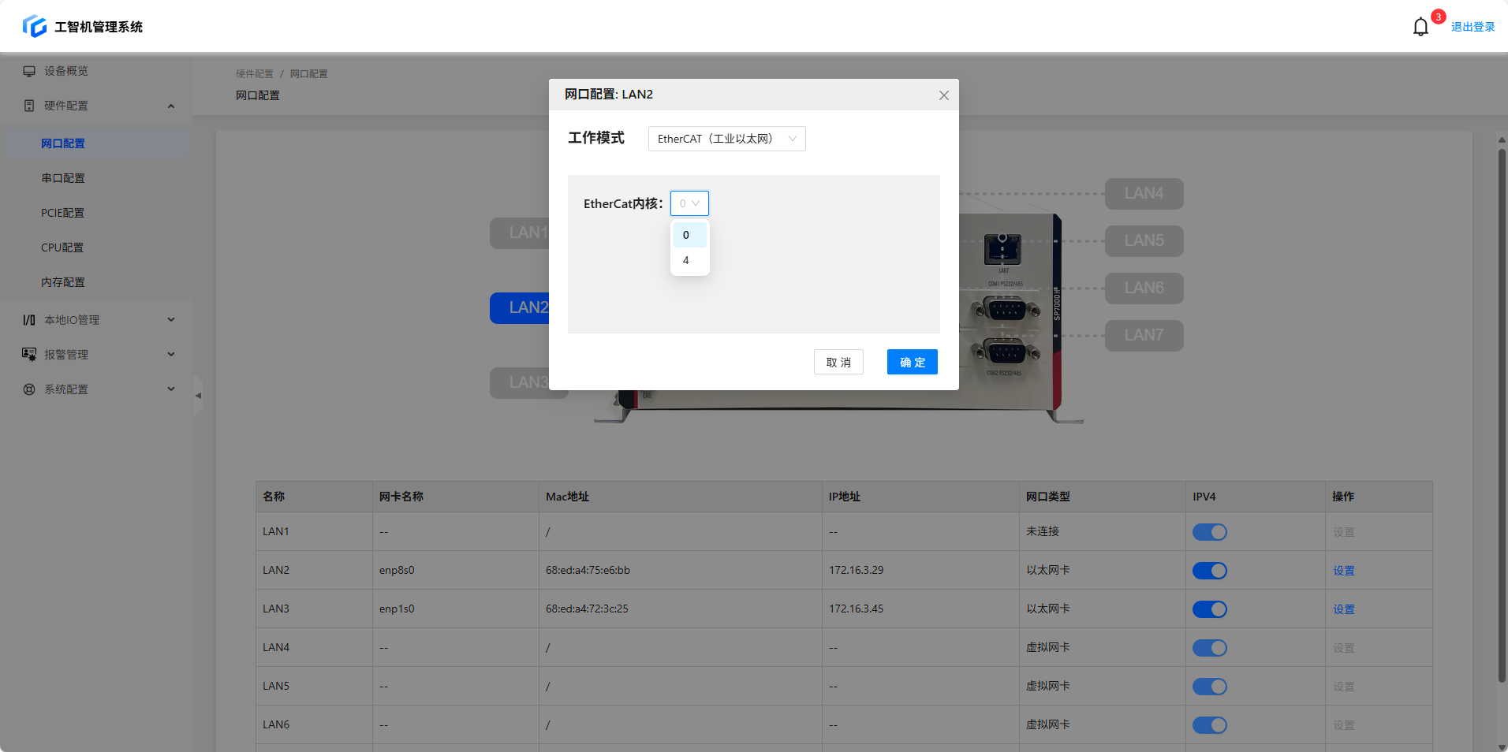Click the system logo icon
This screenshot has height=752, width=1508.
tap(34, 27)
